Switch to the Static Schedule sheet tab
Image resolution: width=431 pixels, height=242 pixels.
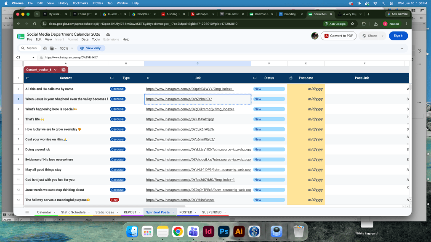(73, 212)
